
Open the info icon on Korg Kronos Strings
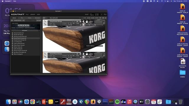click(80, 21)
